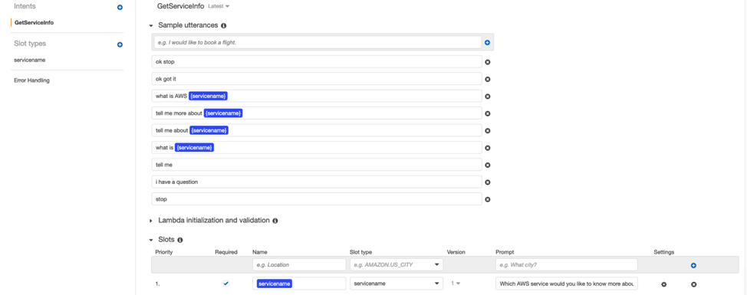Click {servicename} tag in 'tell me more about' utterance

(223, 113)
